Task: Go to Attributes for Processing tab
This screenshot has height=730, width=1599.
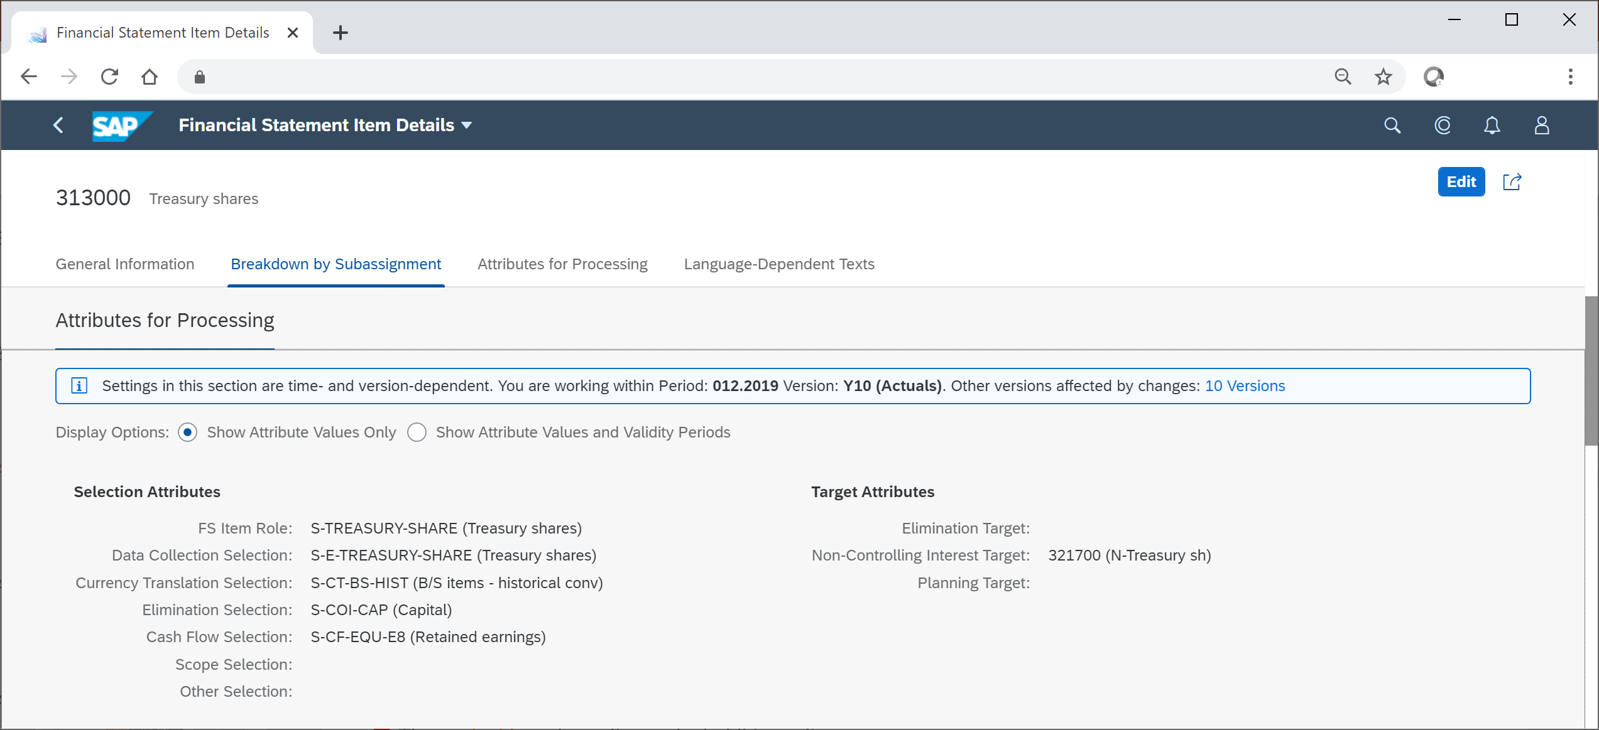Action: tap(562, 264)
